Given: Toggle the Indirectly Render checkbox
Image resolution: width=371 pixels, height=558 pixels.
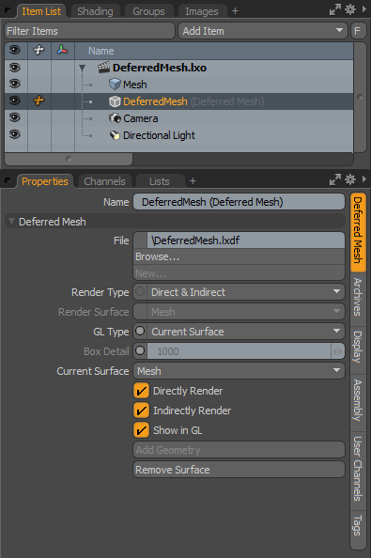Looking at the screenshot, I should 141,411.
